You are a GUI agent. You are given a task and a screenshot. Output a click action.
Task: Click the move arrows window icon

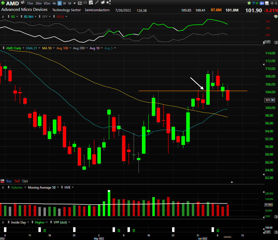(272, 3)
